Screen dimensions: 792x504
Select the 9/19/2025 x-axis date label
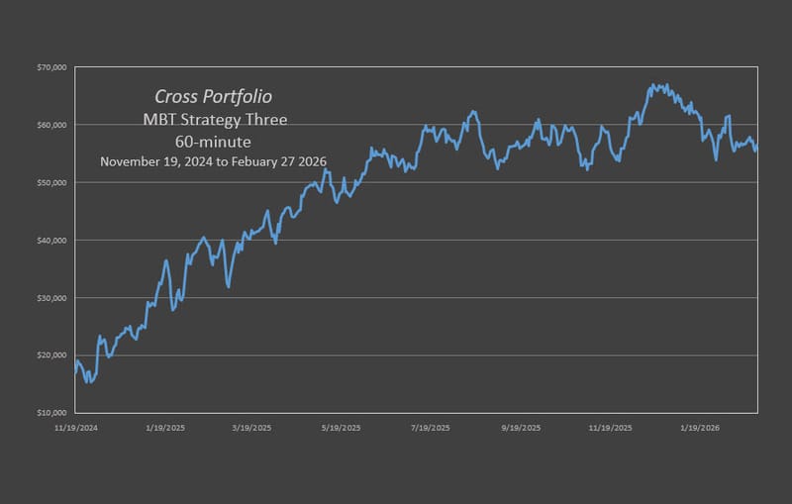click(521, 428)
